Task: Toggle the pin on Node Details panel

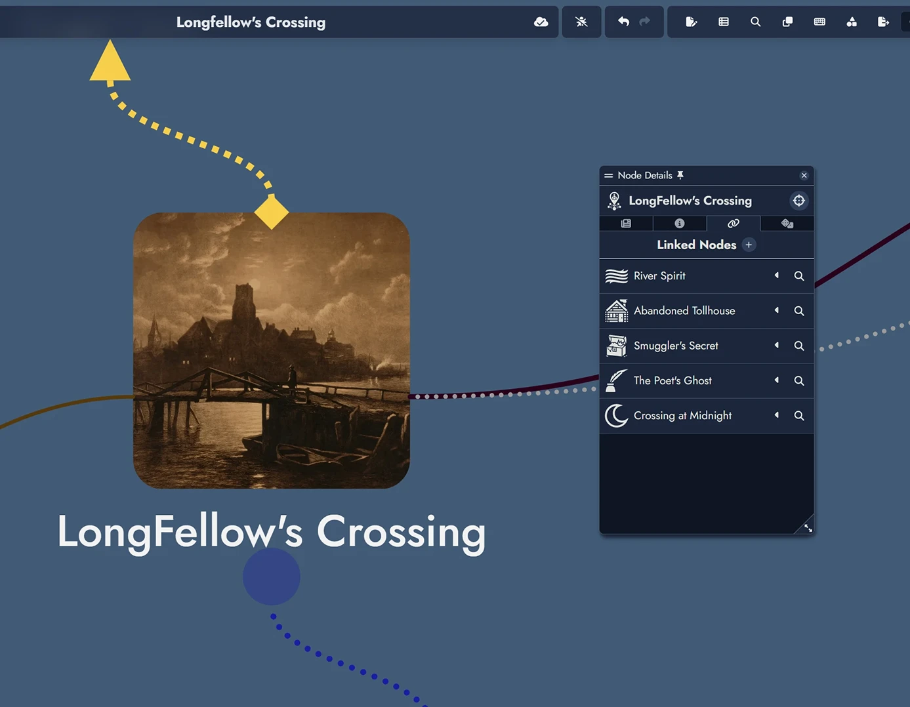Action: 680,175
